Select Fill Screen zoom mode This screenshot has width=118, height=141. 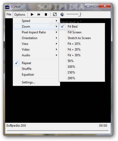[x=82, y=32]
